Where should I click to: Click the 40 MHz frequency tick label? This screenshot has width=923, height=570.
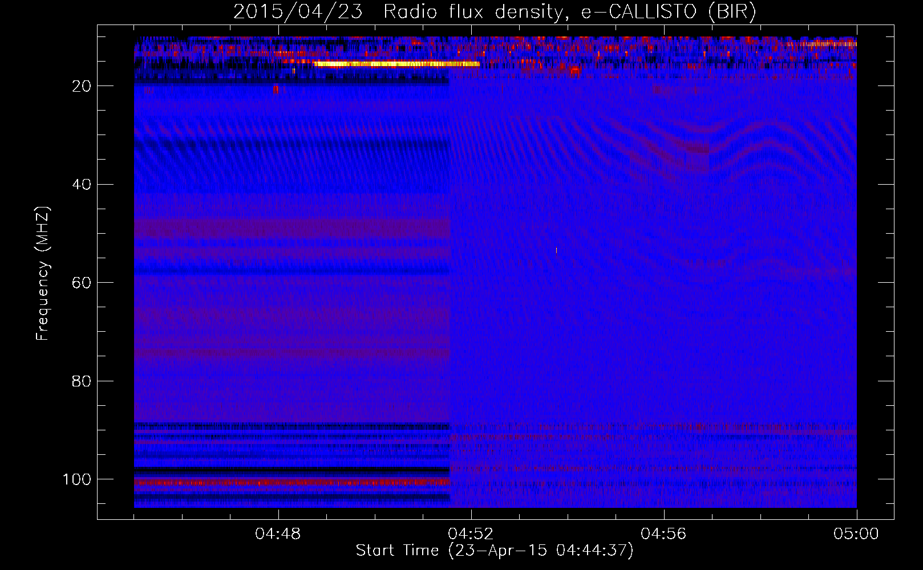(x=82, y=185)
